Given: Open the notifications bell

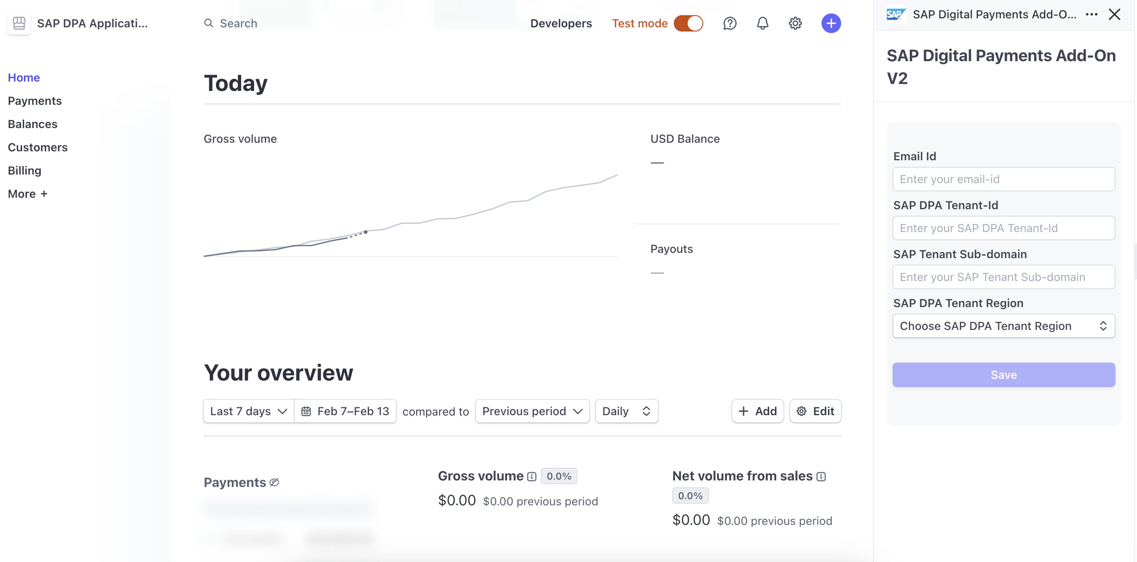Looking at the screenshot, I should point(763,23).
